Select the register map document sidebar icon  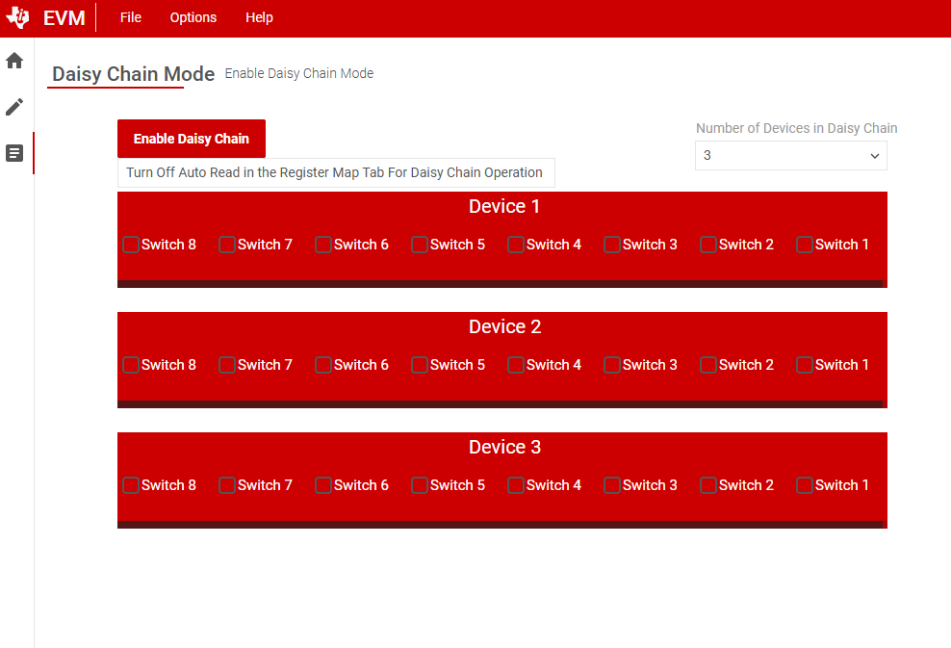click(x=14, y=153)
